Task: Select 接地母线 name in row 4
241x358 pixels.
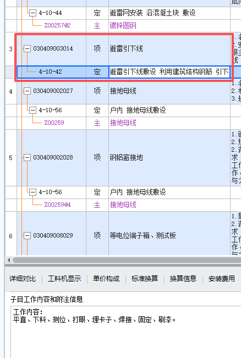Action: click(123, 91)
